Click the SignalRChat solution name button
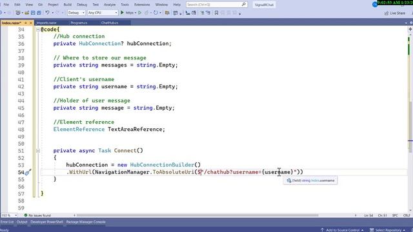 (264, 5)
